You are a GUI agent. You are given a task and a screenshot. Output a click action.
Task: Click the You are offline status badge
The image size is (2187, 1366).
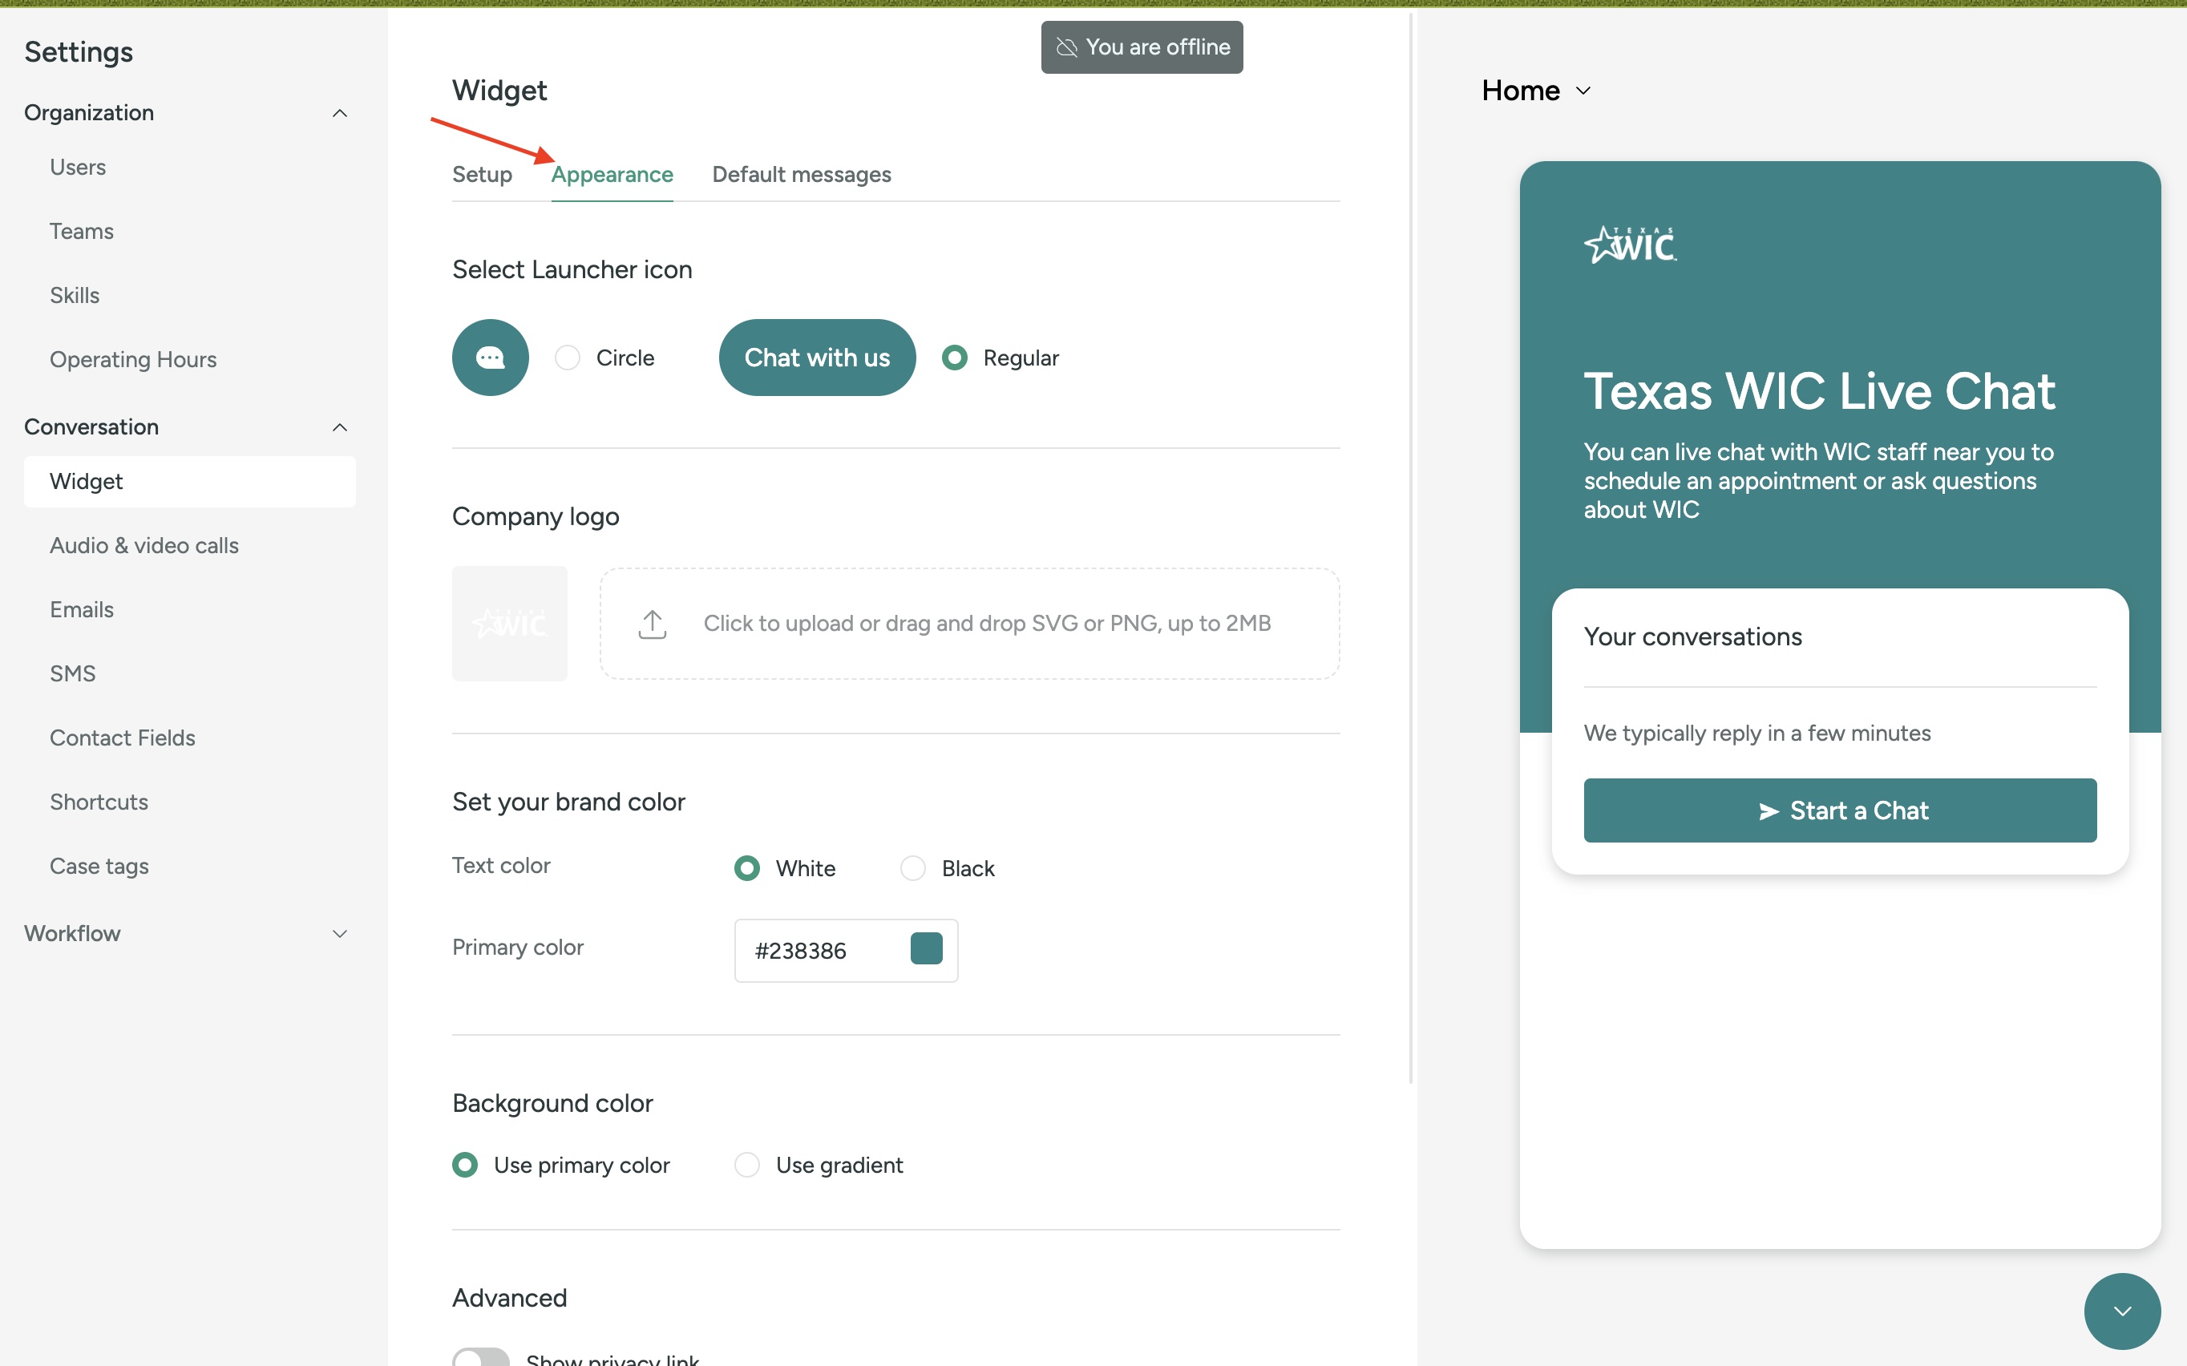tap(1142, 47)
